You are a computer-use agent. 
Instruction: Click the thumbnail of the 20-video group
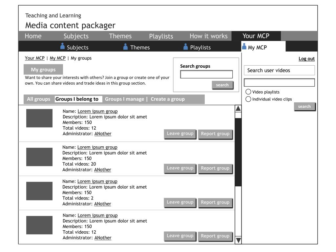click(x=39, y=157)
